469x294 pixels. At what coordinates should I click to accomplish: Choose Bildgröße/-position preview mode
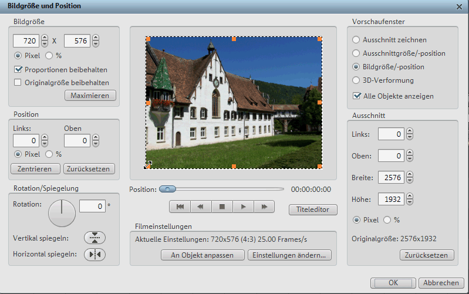click(x=356, y=67)
